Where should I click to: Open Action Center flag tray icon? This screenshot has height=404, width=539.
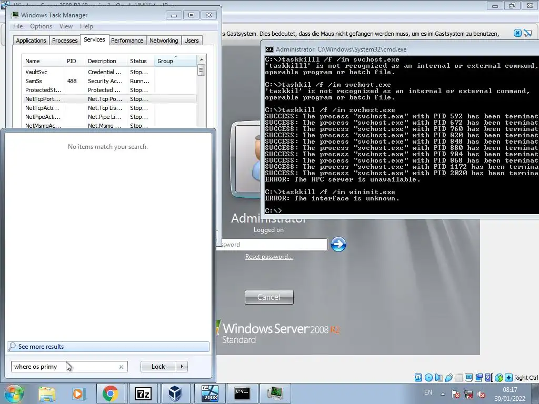pos(456,394)
